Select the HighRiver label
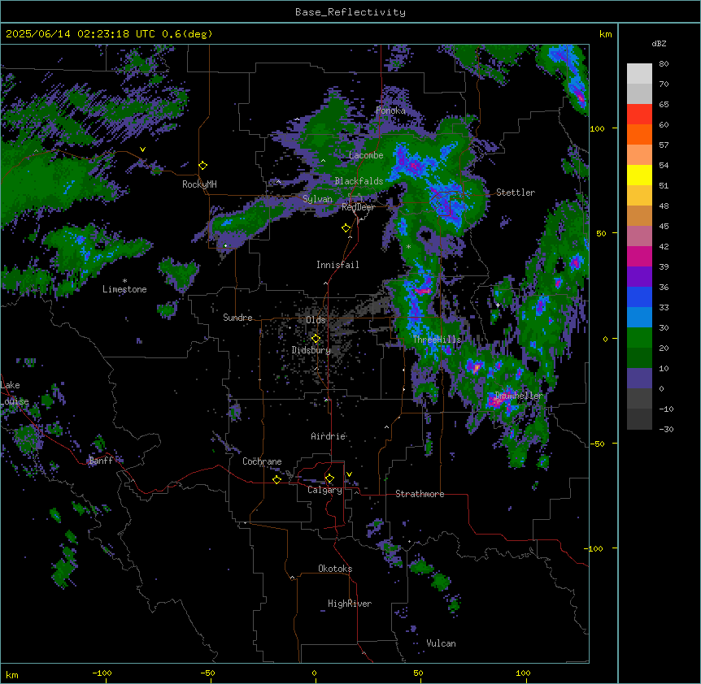701x684 pixels. coord(350,604)
